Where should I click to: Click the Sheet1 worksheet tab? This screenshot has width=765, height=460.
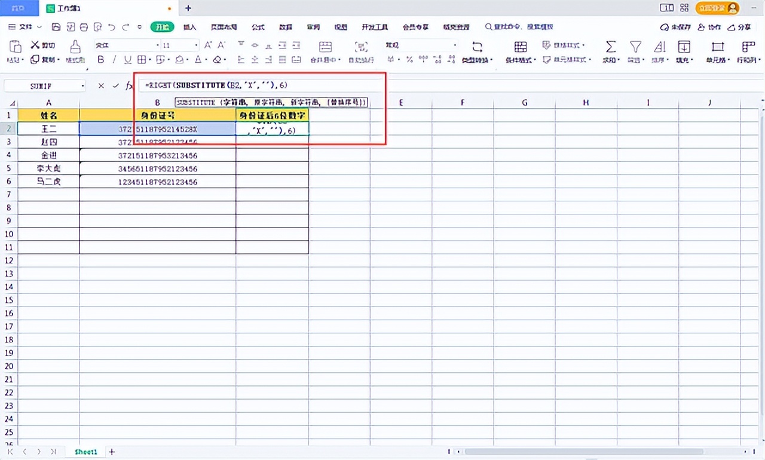(86, 452)
